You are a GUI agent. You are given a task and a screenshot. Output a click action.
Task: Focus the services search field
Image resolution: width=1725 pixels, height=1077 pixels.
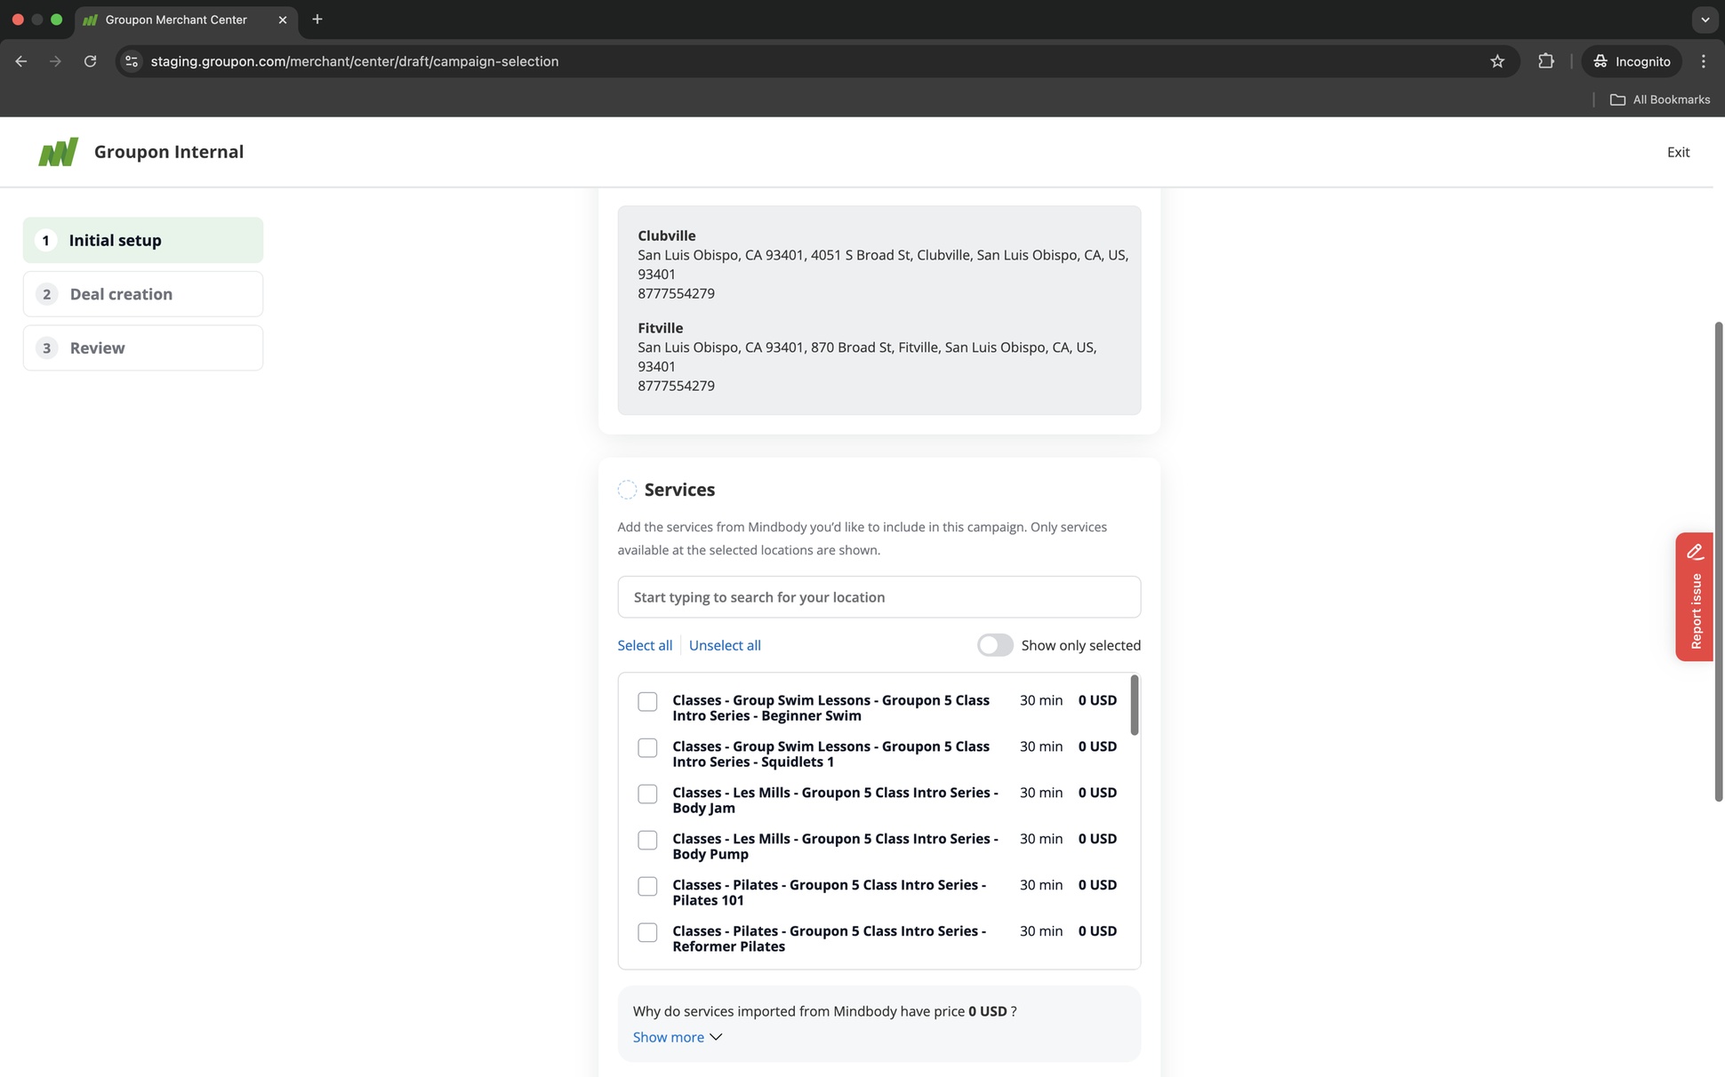click(x=879, y=597)
